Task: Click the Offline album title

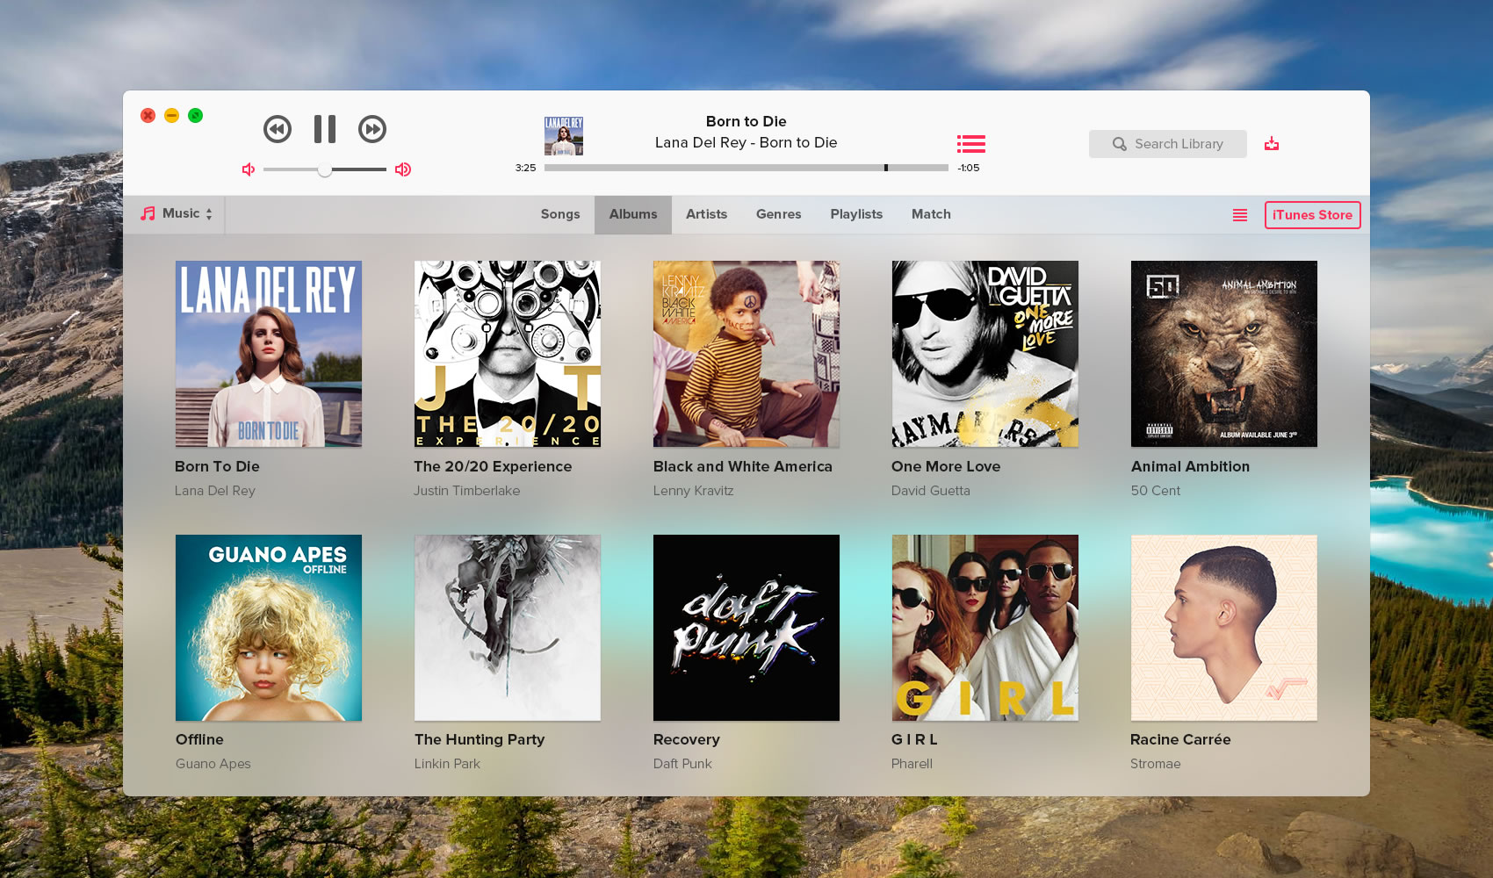Action: tap(199, 739)
